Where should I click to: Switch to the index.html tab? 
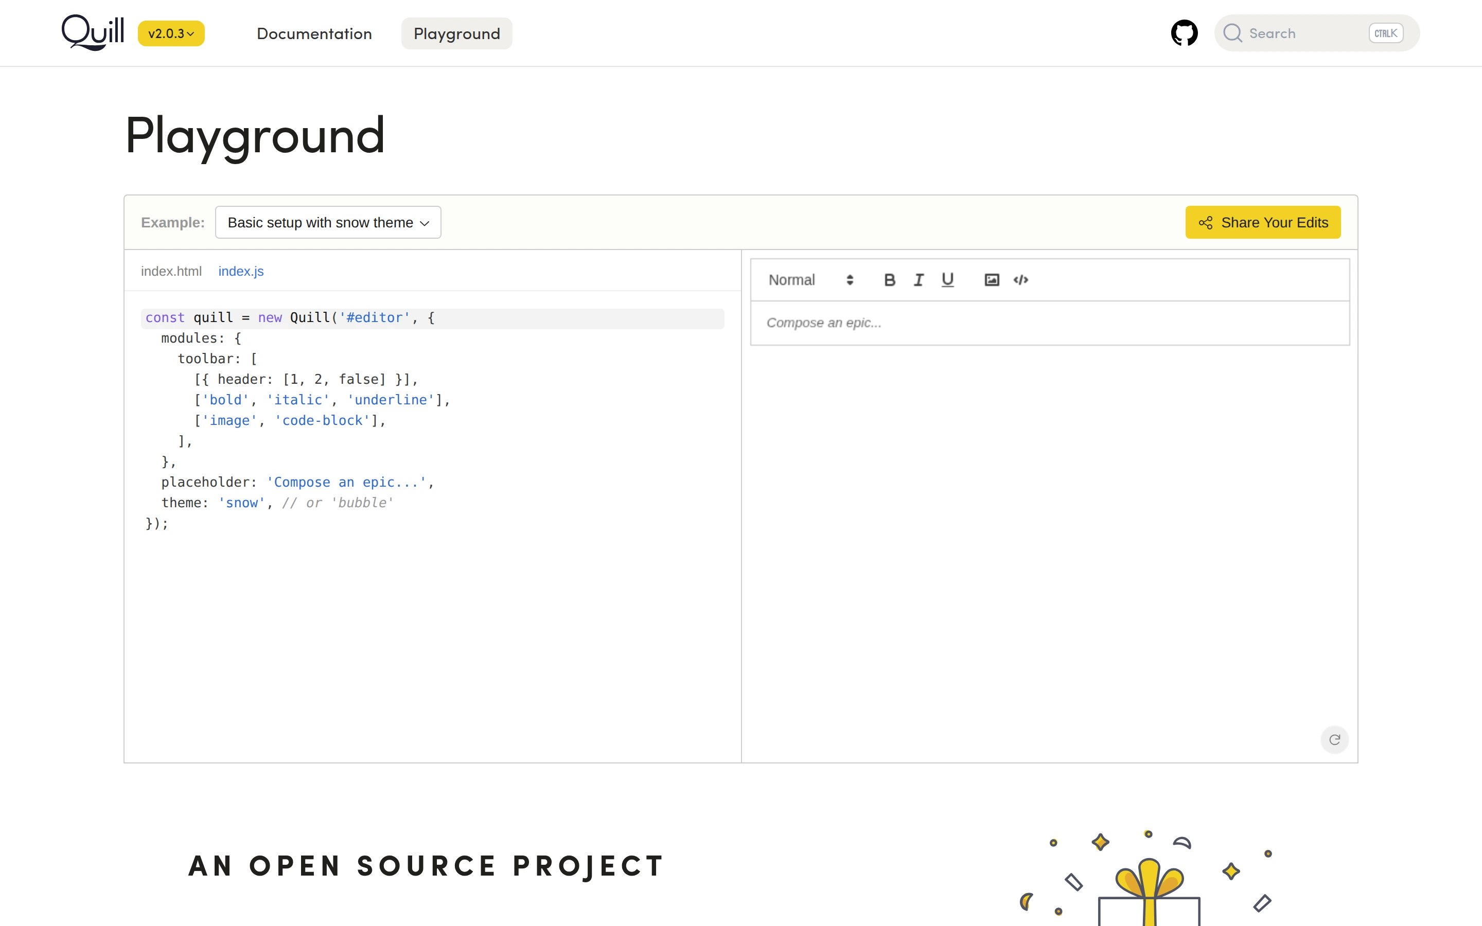[x=171, y=271]
